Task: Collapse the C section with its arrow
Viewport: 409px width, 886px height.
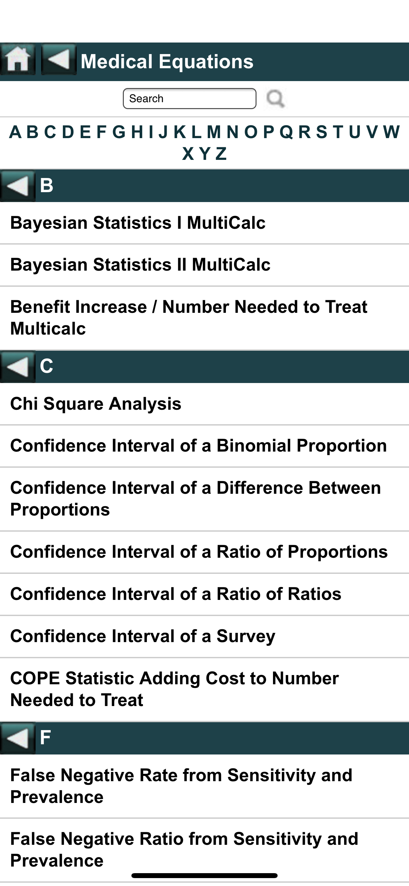Action: (x=17, y=367)
